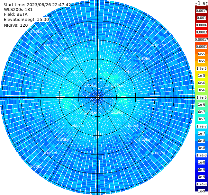Click the Field: BETA text
208x195 pixels.
pos(16,14)
